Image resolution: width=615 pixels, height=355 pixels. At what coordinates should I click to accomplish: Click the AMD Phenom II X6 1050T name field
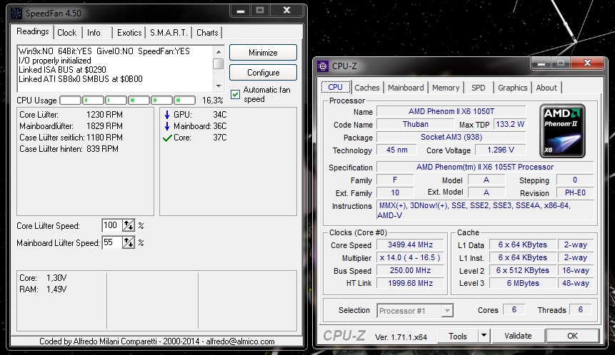(x=451, y=111)
